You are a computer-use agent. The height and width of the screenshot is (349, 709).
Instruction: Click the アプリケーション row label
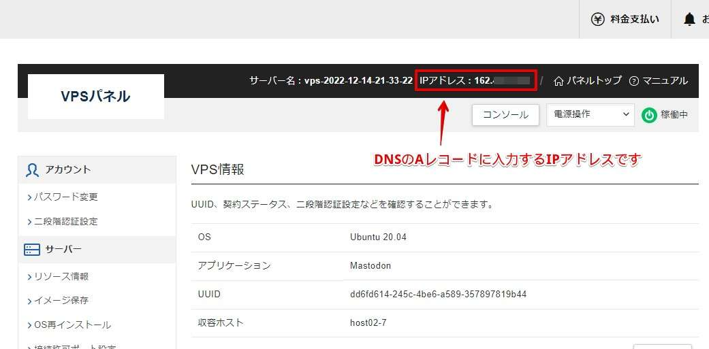[234, 265]
